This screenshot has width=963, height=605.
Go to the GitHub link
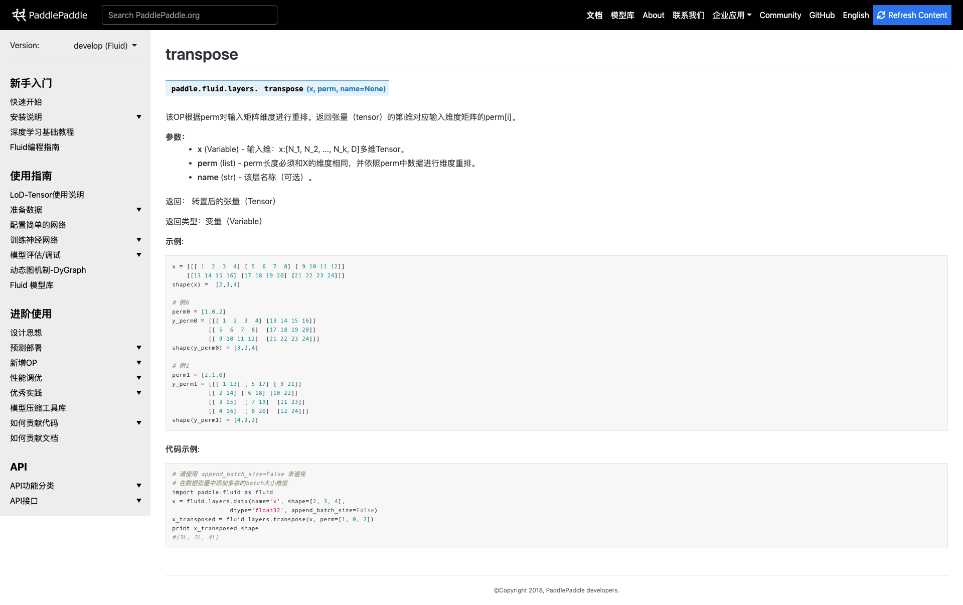tap(822, 15)
